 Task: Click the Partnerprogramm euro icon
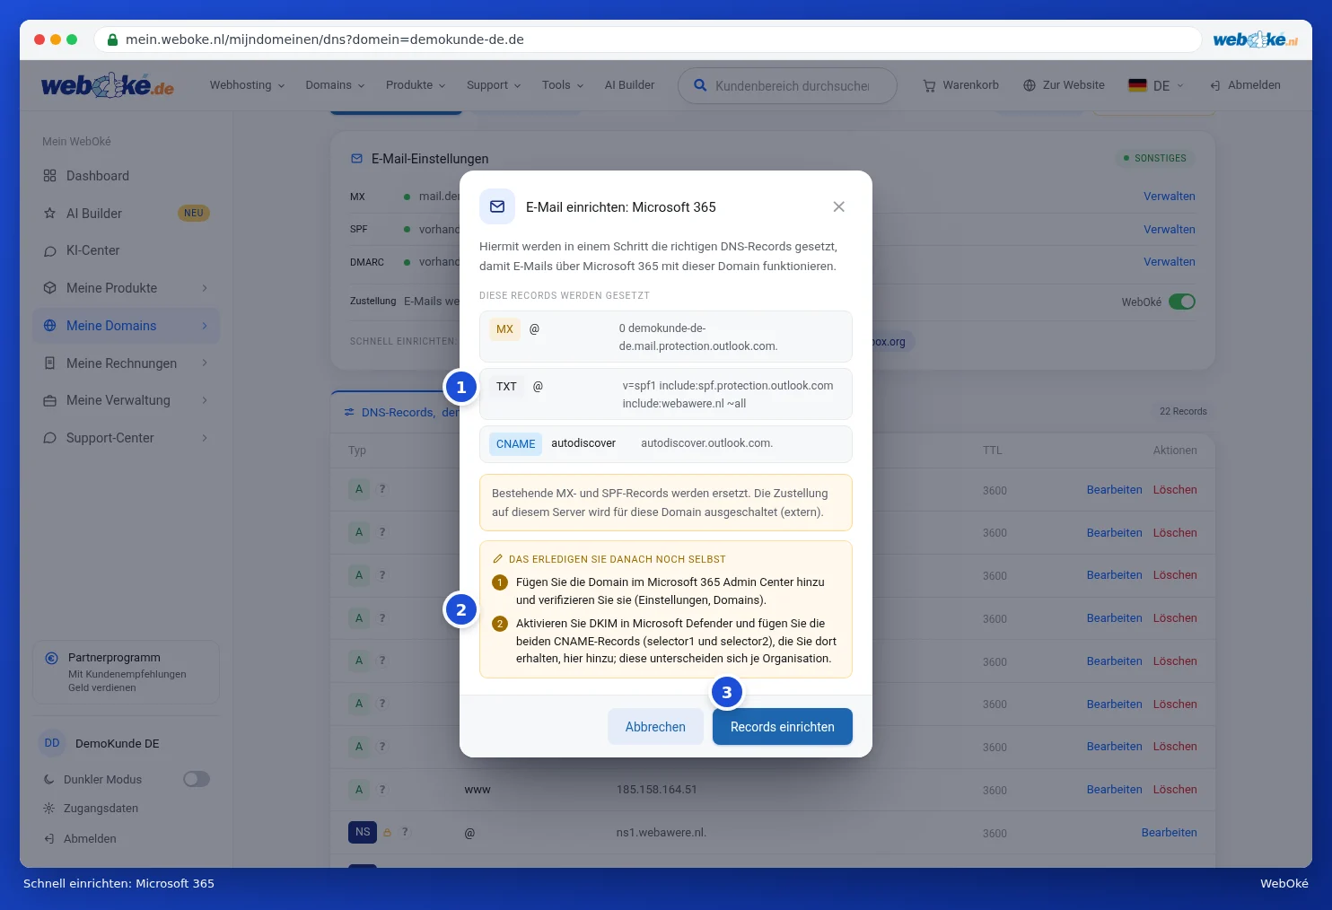[52, 658]
